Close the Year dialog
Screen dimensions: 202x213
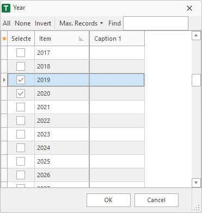(189, 8)
